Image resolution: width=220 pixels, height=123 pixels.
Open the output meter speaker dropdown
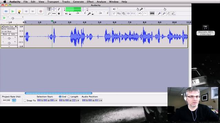click(x=70, y=14)
